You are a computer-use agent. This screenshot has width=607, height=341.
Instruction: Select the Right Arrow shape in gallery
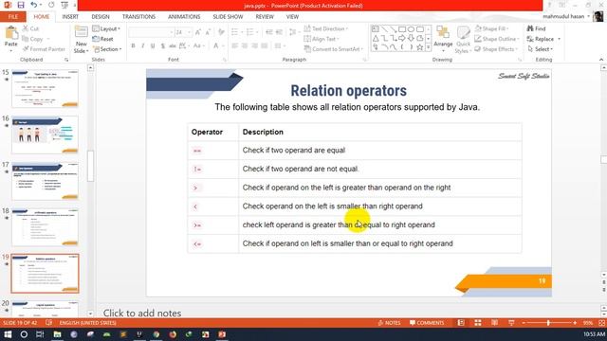[x=402, y=38]
